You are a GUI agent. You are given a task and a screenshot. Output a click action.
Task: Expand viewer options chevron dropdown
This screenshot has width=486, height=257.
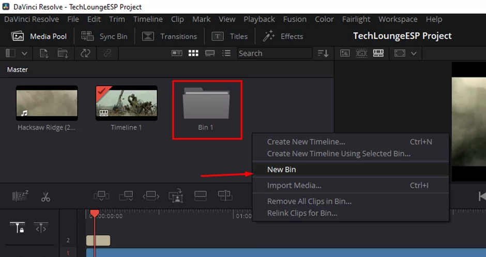pyautogui.click(x=414, y=54)
